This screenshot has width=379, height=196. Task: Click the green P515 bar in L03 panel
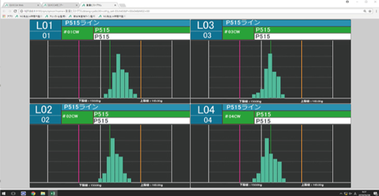point(303,30)
